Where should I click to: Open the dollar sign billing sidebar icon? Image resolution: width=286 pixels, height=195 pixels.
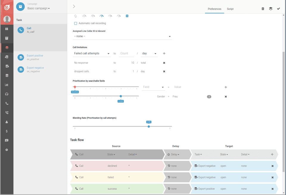[7, 131]
